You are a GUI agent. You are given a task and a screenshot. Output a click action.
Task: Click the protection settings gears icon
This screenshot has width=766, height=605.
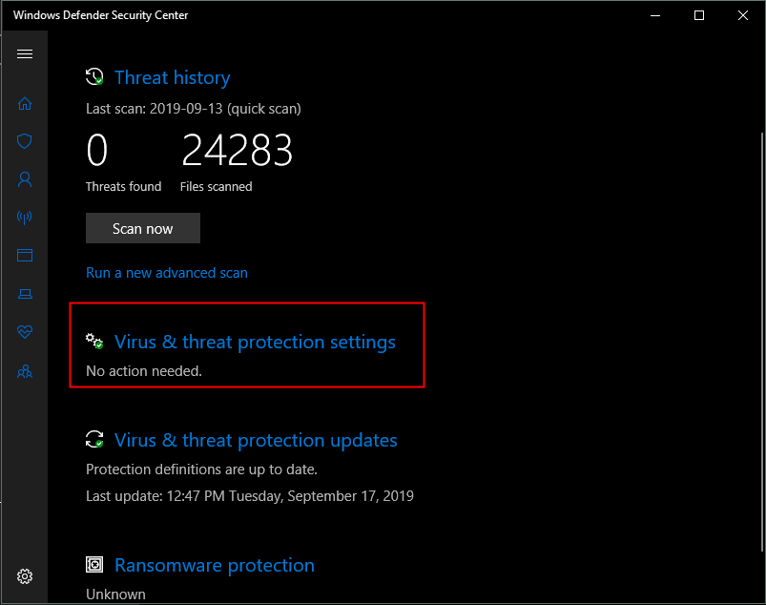(x=94, y=341)
